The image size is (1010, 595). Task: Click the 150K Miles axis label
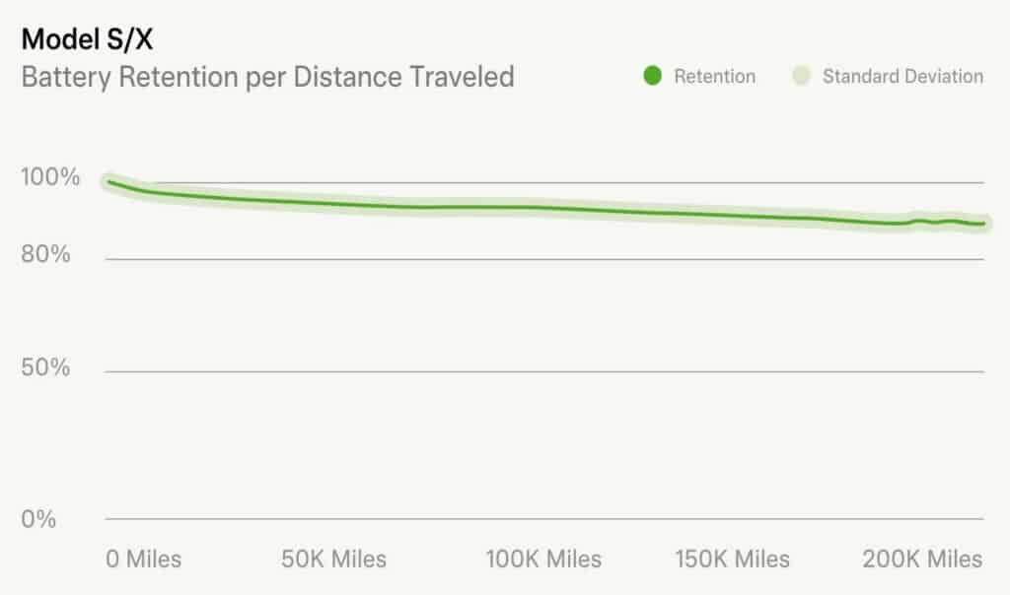pos(733,560)
